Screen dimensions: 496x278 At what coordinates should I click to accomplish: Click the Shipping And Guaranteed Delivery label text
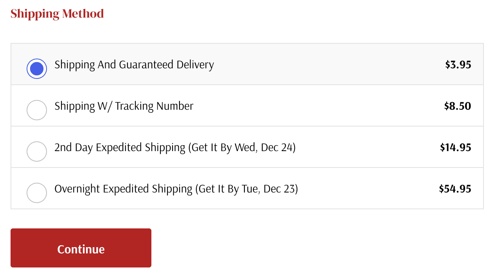134,65
